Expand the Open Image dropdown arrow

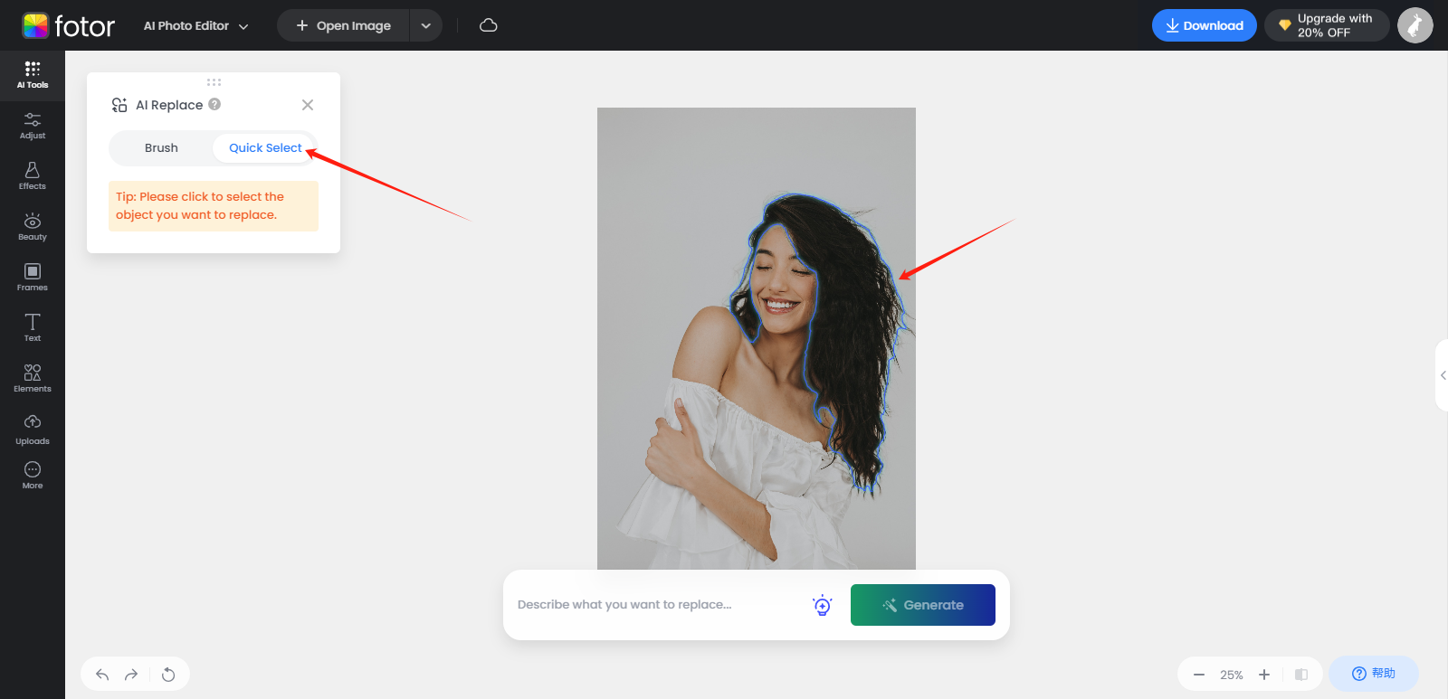(425, 25)
